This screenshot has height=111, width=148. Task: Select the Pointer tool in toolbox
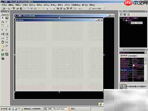[x=3, y=18]
